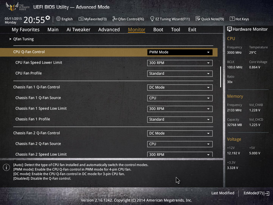Screen dimensions: 273x205
Task: Click the EZ Tuning Wizard lightbulb icon
Action: [x=152, y=19]
